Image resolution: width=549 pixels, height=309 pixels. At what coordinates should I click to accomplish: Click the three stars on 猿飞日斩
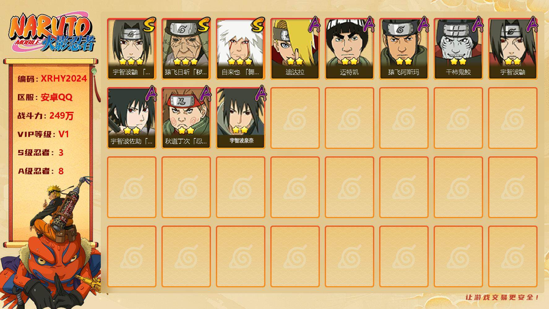pyautogui.click(x=186, y=61)
